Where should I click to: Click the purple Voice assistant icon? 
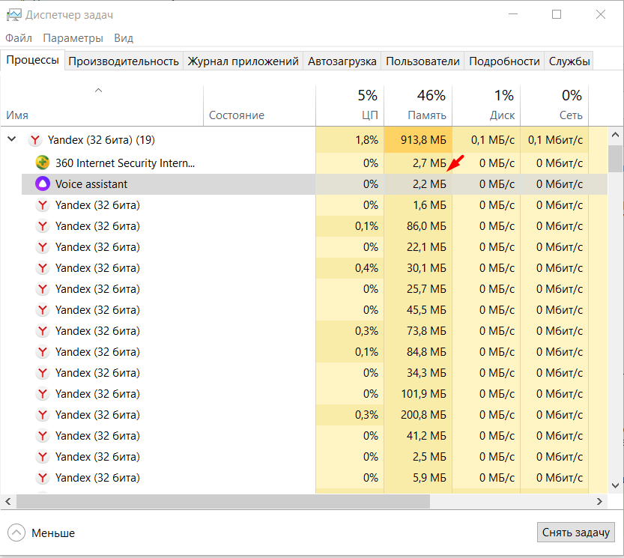pyautogui.click(x=43, y=184)
